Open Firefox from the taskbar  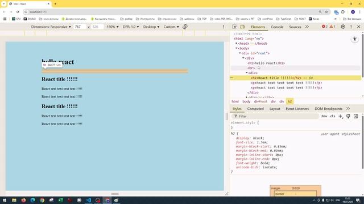(x=23, y=200)
